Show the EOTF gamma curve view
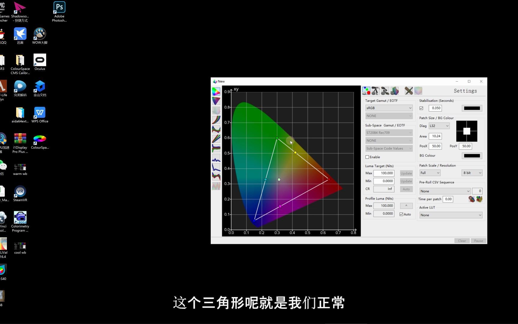The width and height of the screenshot is (518, 324). pyautogui.click(x=216, y=120)
